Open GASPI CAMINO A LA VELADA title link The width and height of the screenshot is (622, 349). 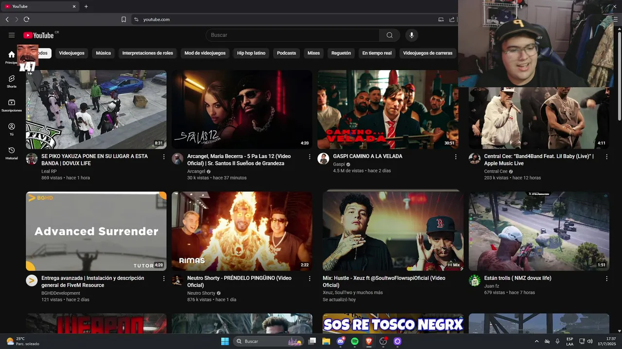[x=367, y=156]
